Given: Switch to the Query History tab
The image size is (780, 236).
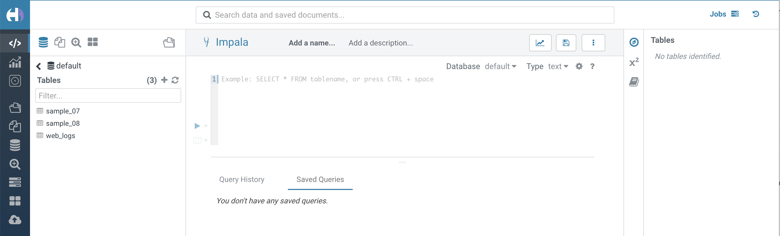Looking at the screenshot, I should tap(242, 180).
